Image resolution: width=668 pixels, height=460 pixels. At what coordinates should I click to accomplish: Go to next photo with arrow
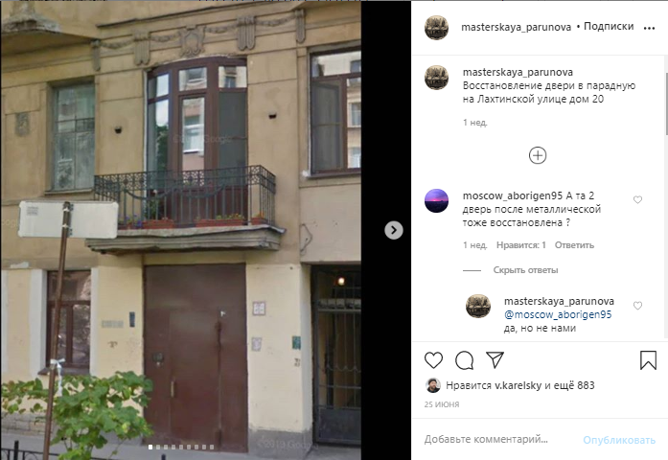[x=394, y=230]
